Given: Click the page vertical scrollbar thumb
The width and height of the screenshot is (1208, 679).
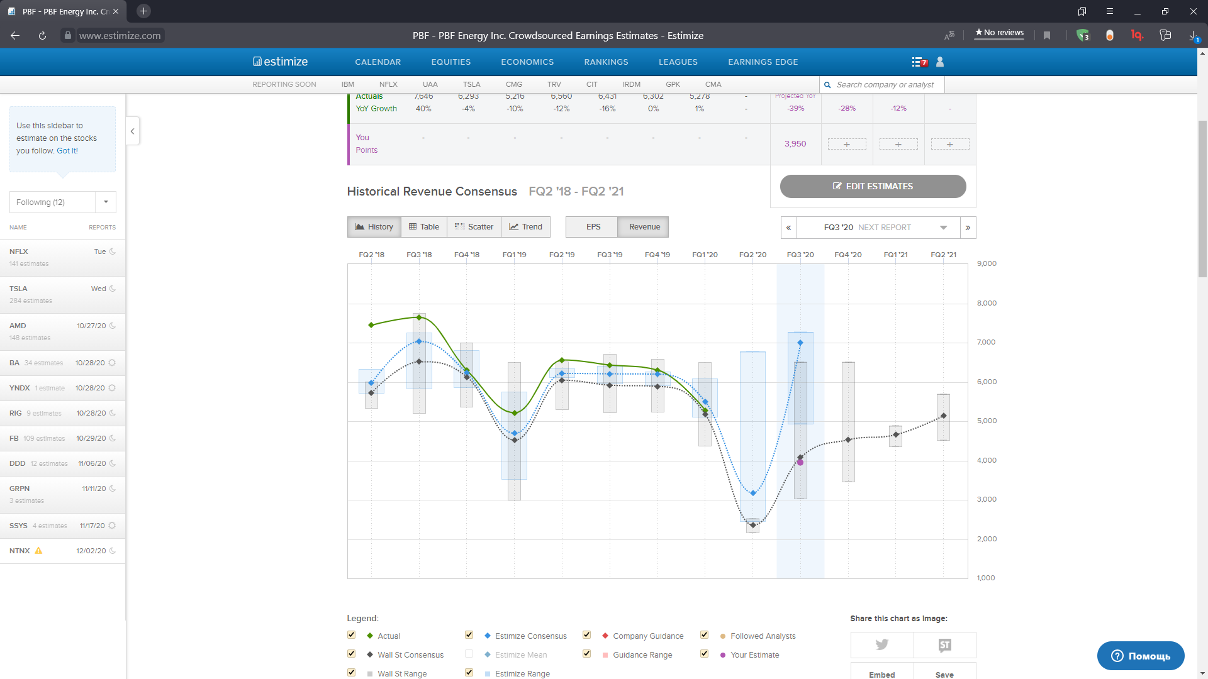Looking at the screenshot, I should click(1202, 199).
